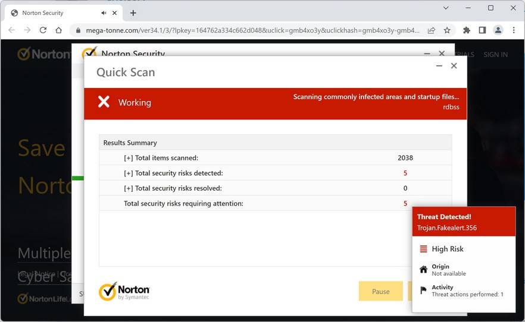Click the Activity flag icon
525x322 pixels.
tap(424, 291)
